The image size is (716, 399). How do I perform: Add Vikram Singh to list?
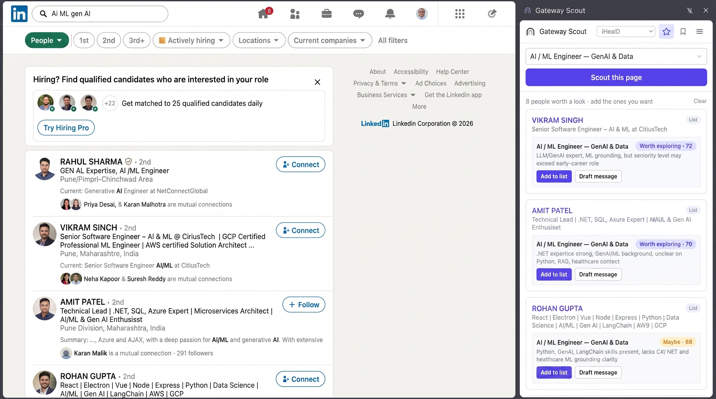point(554,176)
